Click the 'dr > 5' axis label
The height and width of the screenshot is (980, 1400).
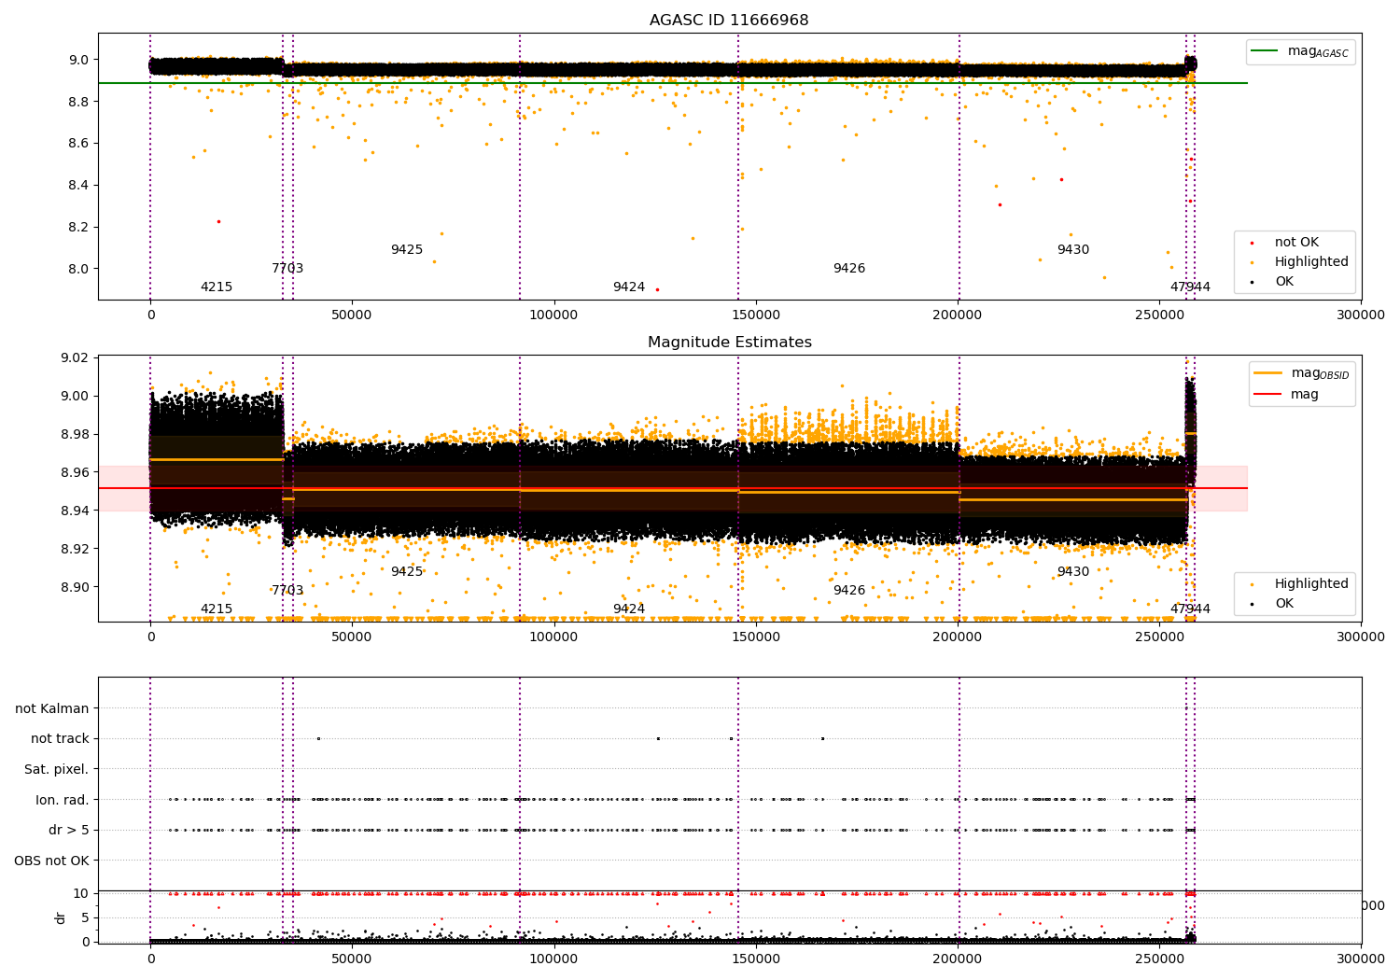pos(69,830)
